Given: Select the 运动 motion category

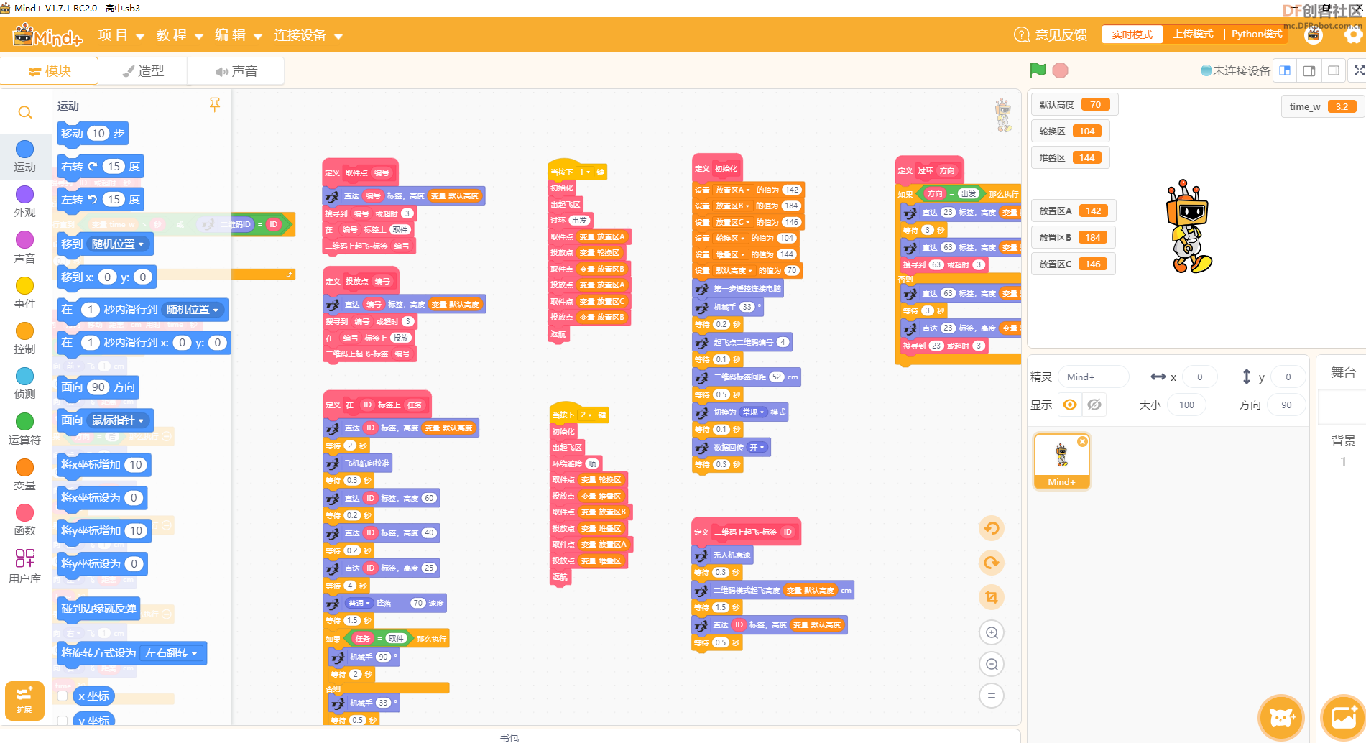Looking at the screenshot, I should click(25, 156).
